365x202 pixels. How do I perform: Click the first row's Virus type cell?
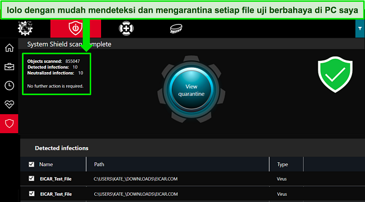[x=282, y=179]
